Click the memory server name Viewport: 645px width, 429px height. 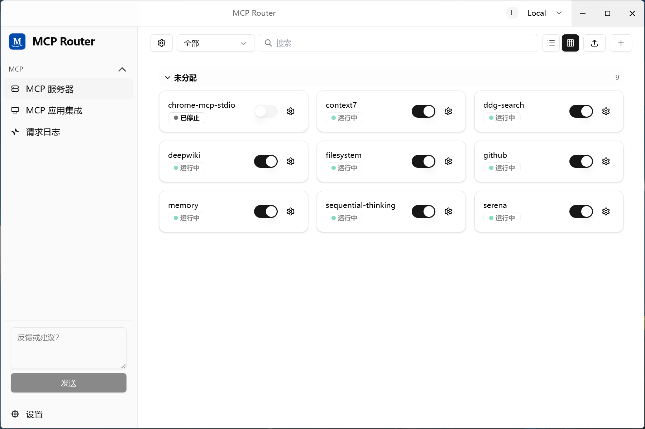(x=183, y=205)
